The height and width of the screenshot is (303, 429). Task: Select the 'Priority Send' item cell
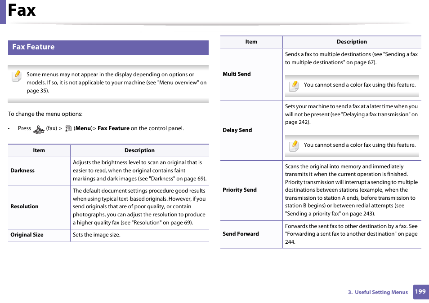click(x=251, y=190)
